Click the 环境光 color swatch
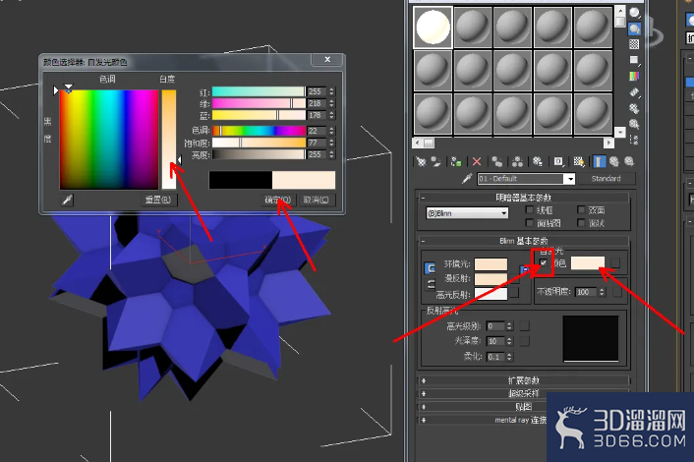This screenshot has height=462, width=694. coord(491,264)
